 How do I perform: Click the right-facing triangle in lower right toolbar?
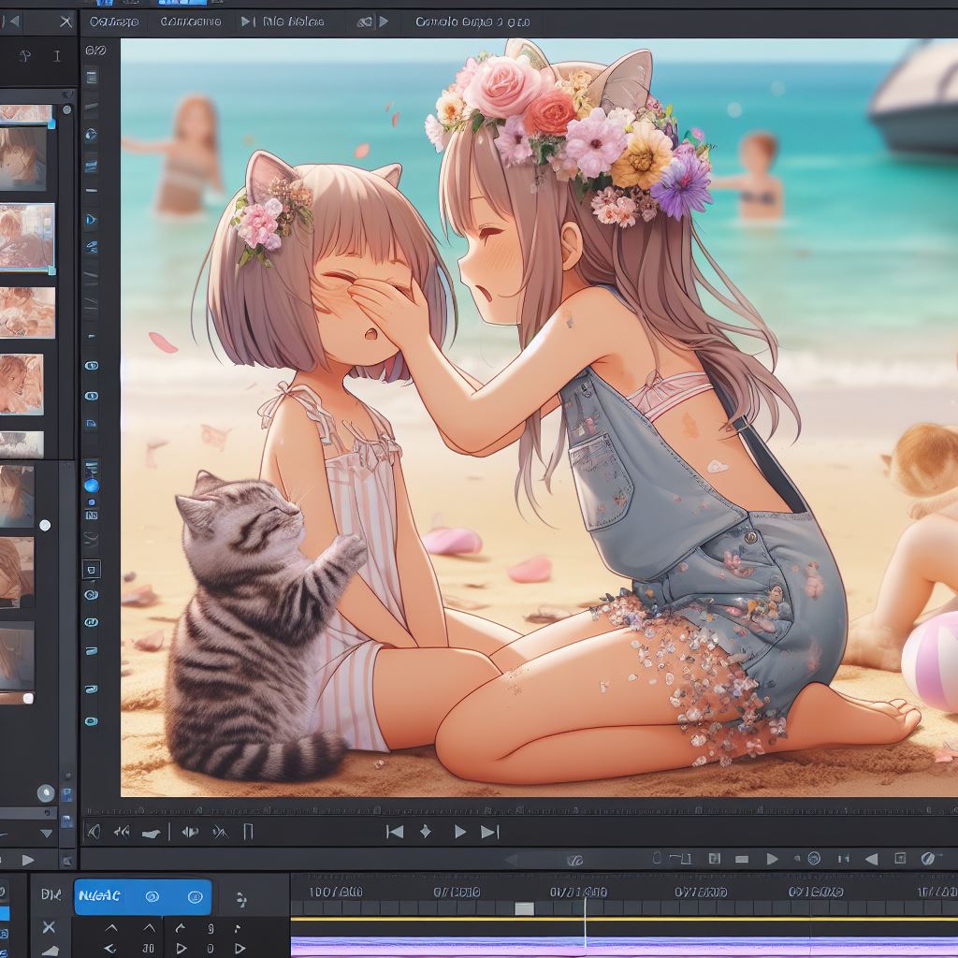pyautogui.click(x=772, y=858)
